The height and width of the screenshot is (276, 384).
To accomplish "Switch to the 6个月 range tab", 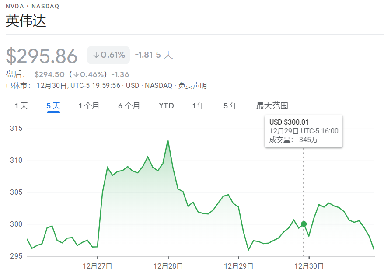I will (129, 106).
